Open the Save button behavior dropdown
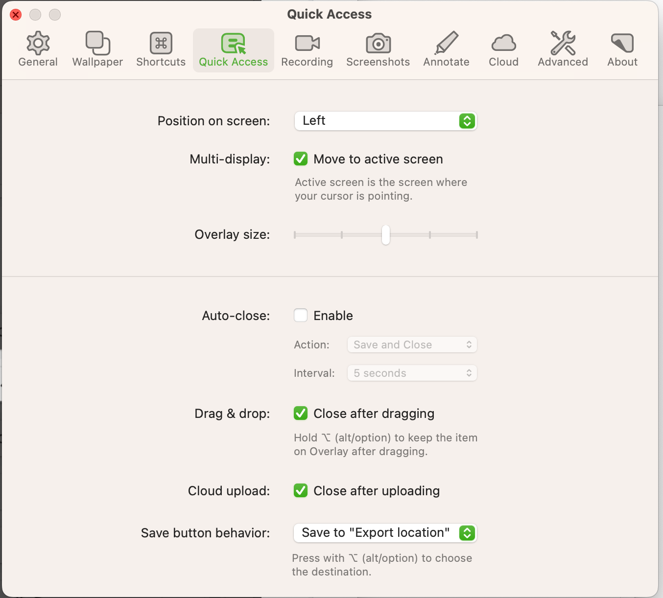Viewport: 663px width, 598px height. pos(385,533)
